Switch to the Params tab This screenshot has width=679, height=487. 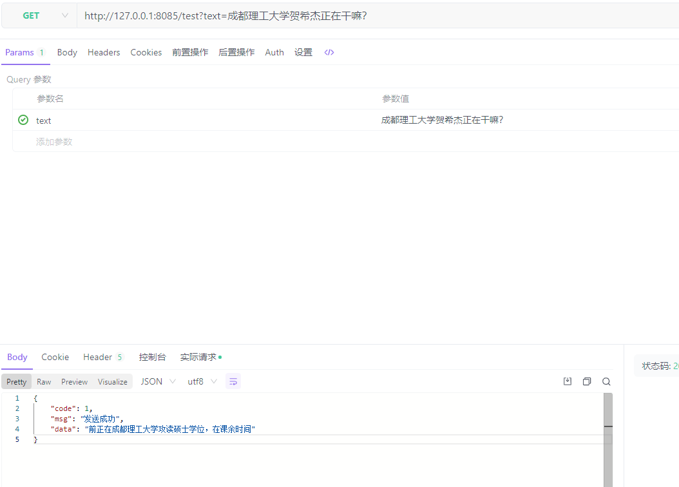24,52
